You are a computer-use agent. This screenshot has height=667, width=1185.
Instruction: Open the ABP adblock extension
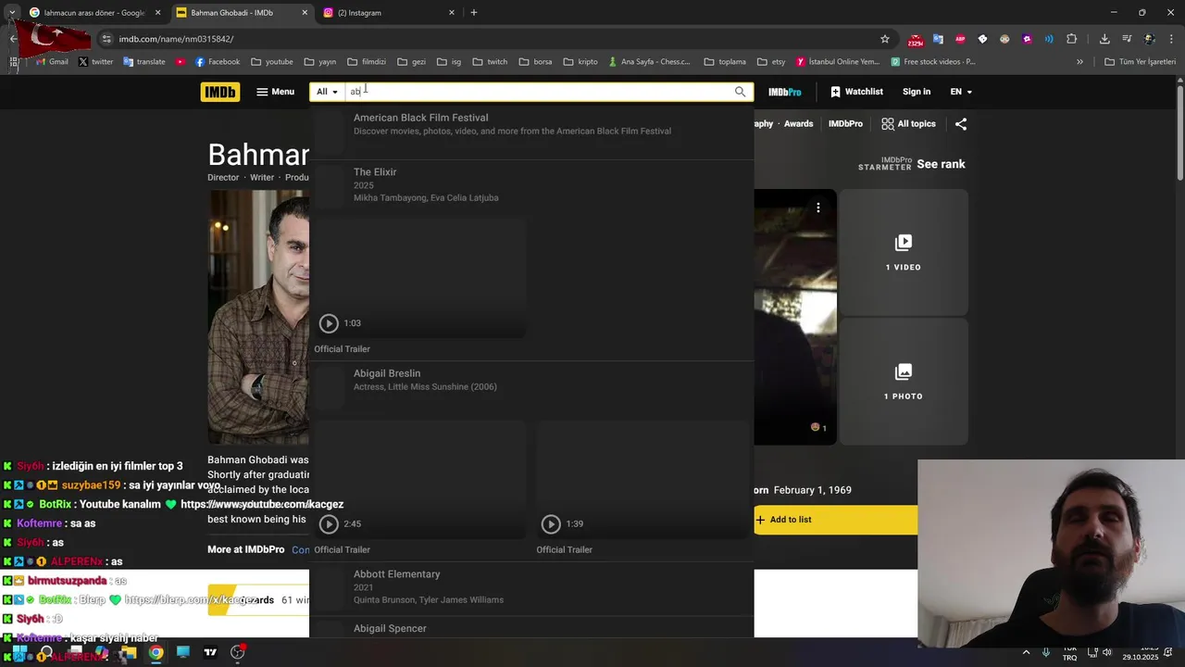pos(960,39)
